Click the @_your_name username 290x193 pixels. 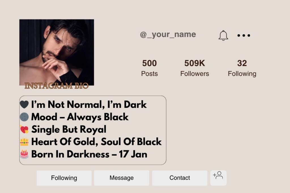pyautogui.click(x=168, y=35)
